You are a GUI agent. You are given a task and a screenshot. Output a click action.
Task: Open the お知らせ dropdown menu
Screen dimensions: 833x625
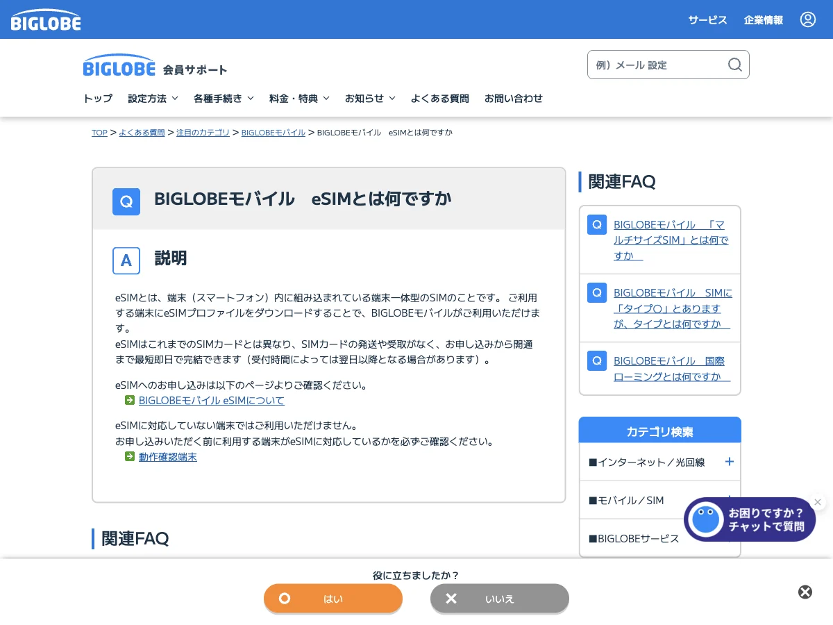point(370,99)
